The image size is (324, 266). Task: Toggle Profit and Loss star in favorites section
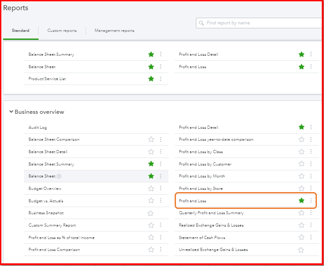coord(301,67)
